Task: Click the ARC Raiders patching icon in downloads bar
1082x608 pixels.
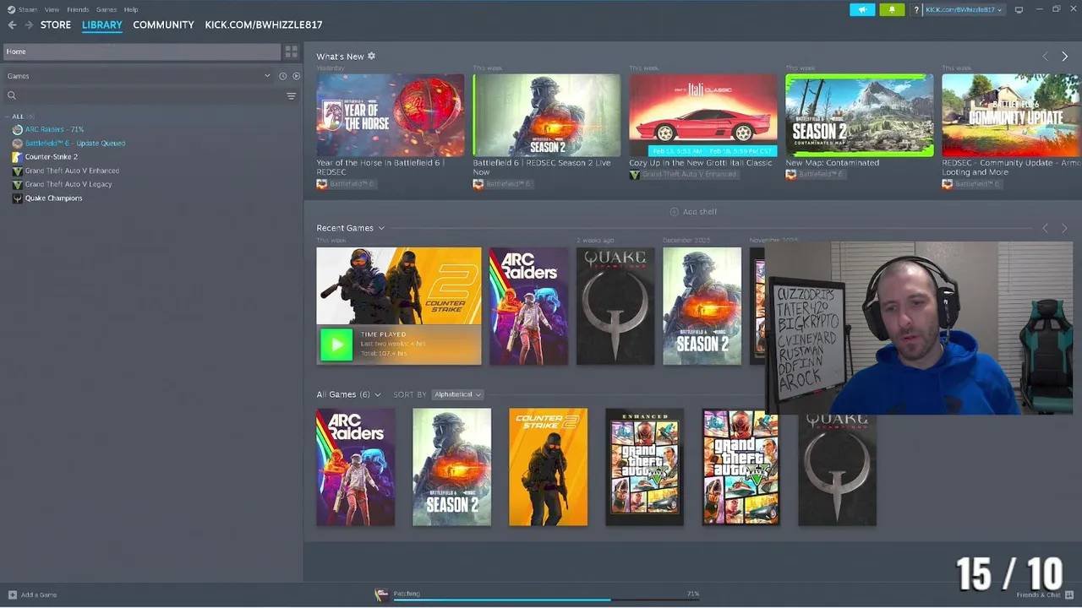Action: [381, 594]
